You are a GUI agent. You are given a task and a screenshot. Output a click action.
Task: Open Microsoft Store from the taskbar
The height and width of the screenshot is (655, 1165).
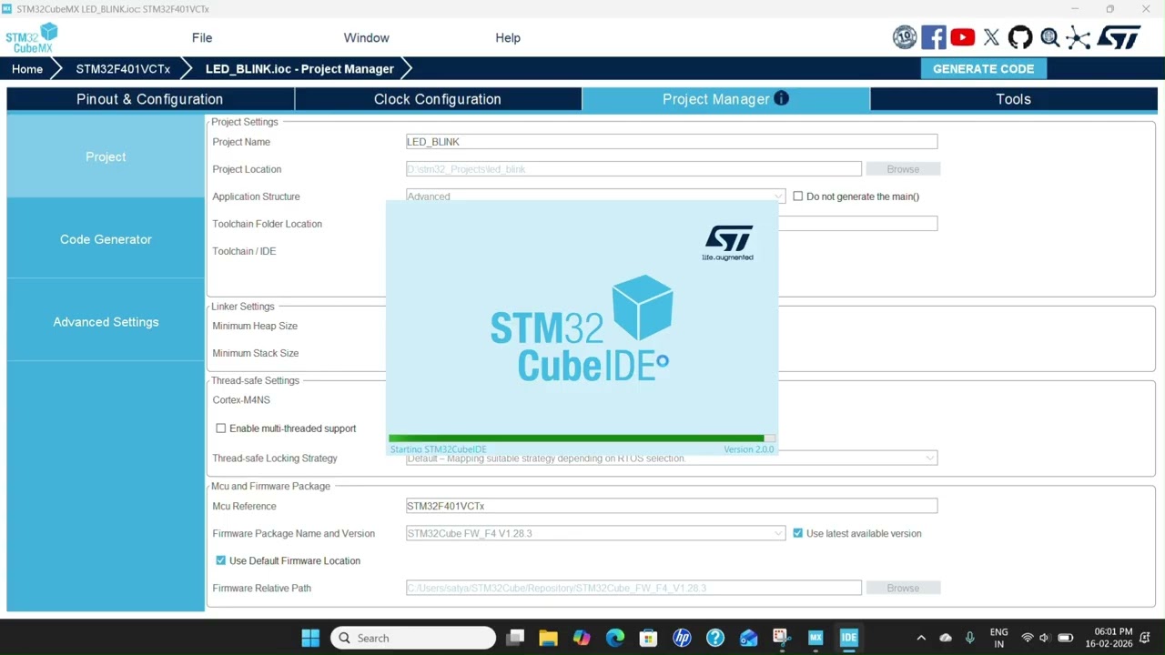[648, 638]
